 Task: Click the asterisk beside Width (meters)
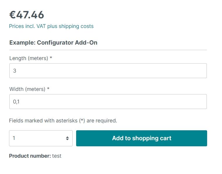click(48, 89)
